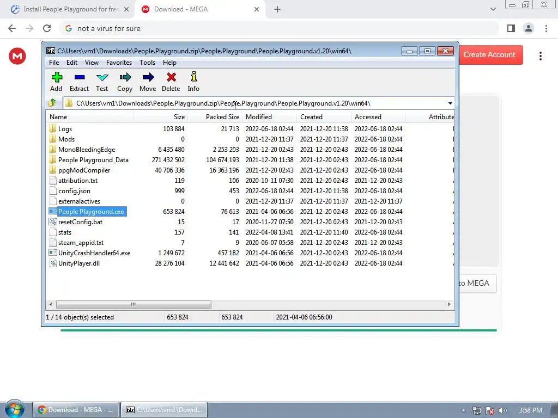Screen dimensions: 558x418
Task: Select the config.json file name
Action: coord(74,191)
